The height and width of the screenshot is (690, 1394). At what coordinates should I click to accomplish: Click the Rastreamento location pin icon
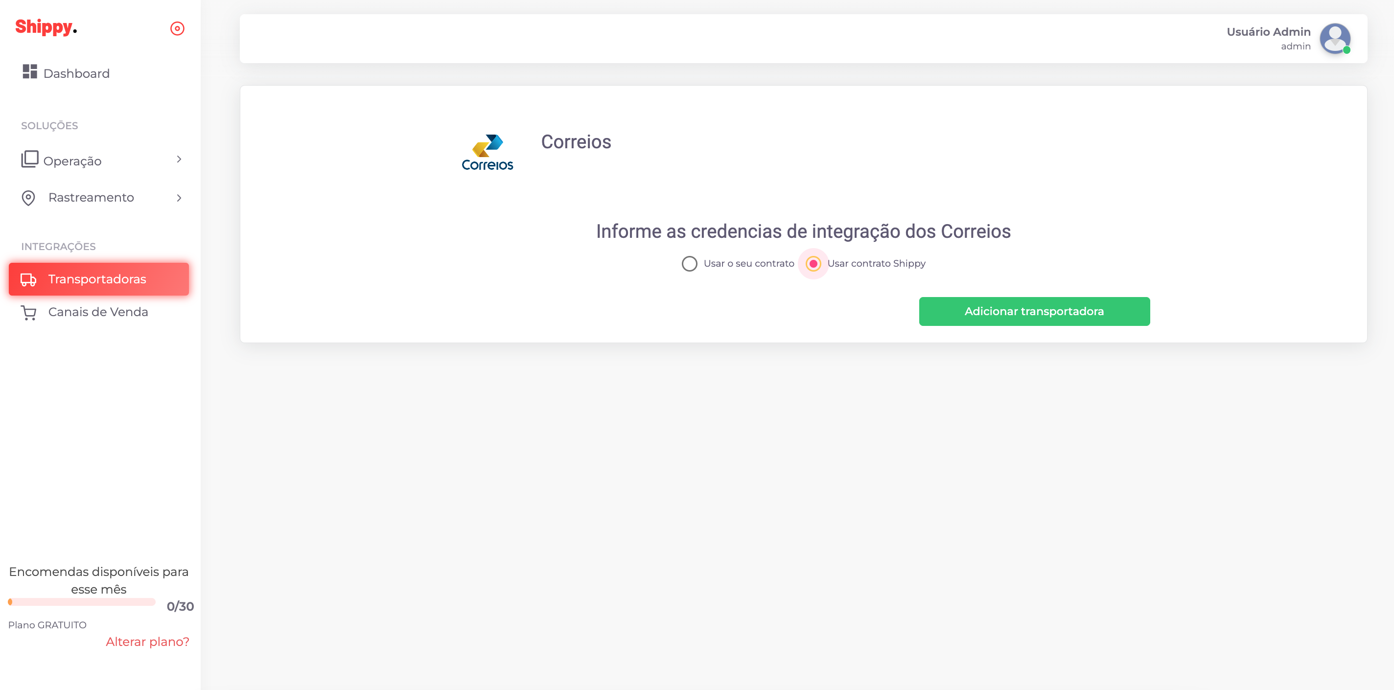pyautogui.click(x=28, y=198)
